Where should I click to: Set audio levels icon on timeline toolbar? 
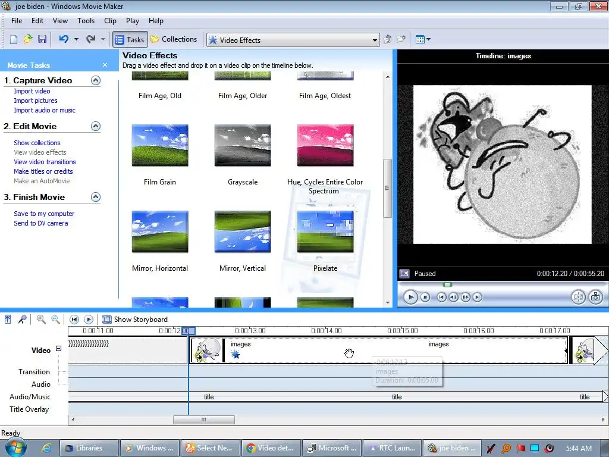(x=8, y=320)
